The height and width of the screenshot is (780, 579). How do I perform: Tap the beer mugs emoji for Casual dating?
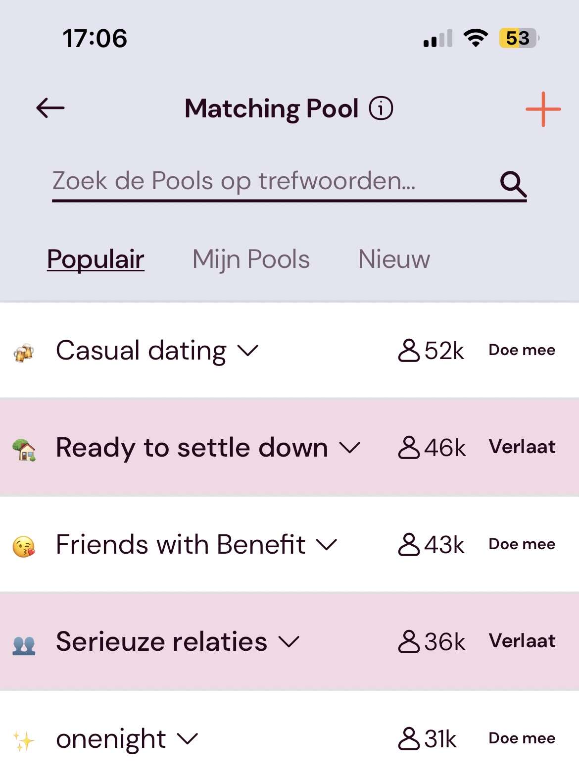[24, 352]
